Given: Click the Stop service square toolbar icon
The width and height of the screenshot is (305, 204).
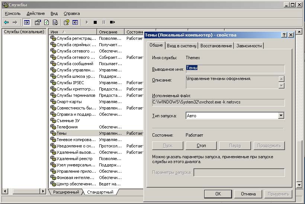Looking at the screenshot, I should click(95, 22).
